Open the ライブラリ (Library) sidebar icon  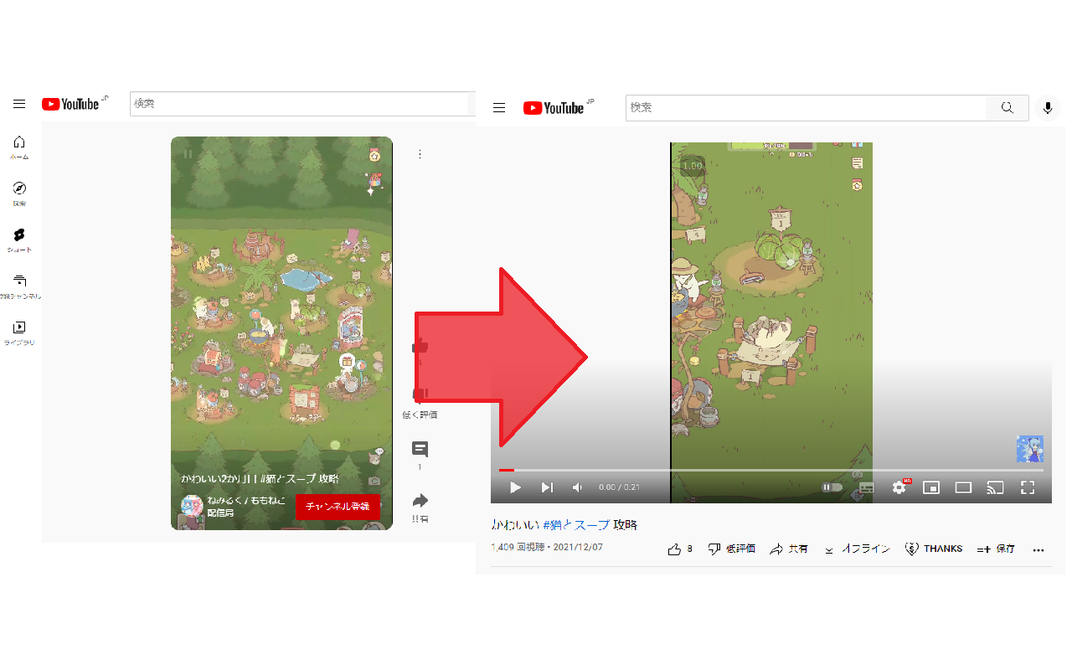click(x=19, y=329)
